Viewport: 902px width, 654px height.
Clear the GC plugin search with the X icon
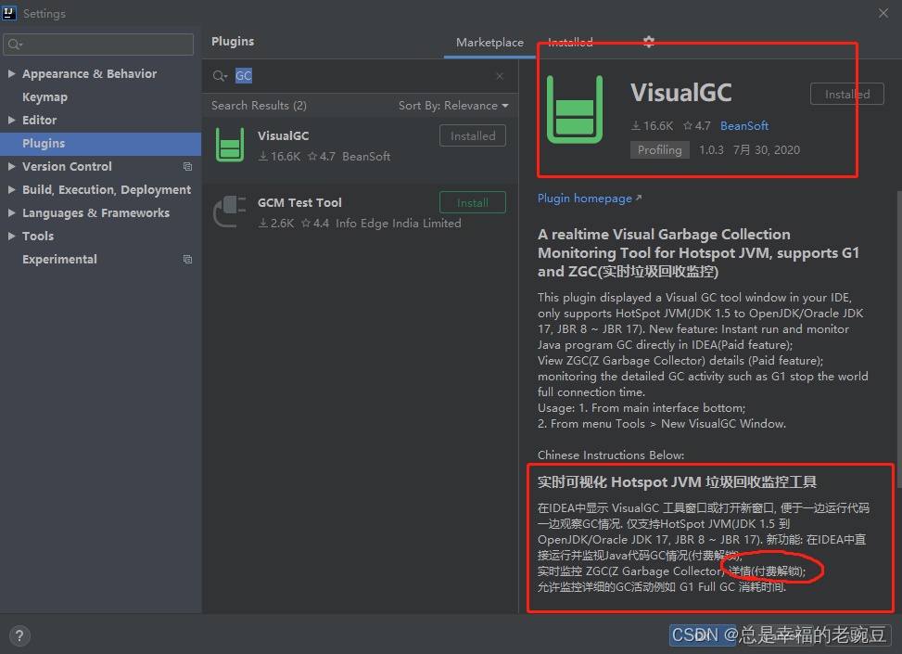[x=499, y=75]
